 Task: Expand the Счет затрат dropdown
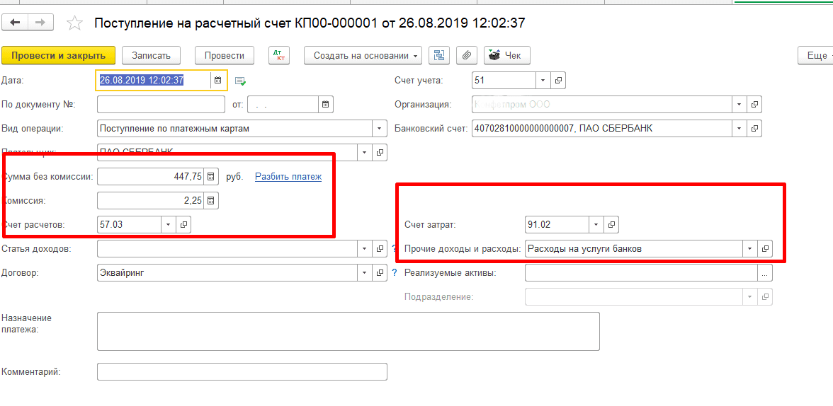(x=596, y=224)
